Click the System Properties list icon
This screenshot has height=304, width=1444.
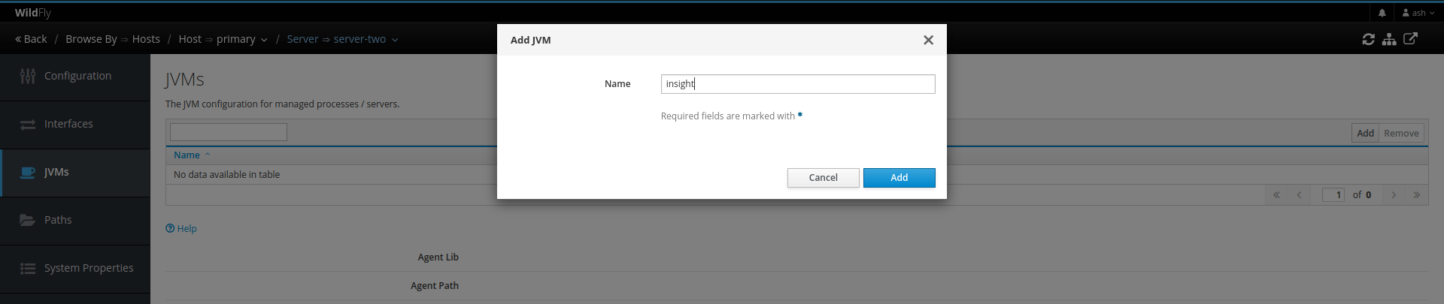click(x=28, y=269)
